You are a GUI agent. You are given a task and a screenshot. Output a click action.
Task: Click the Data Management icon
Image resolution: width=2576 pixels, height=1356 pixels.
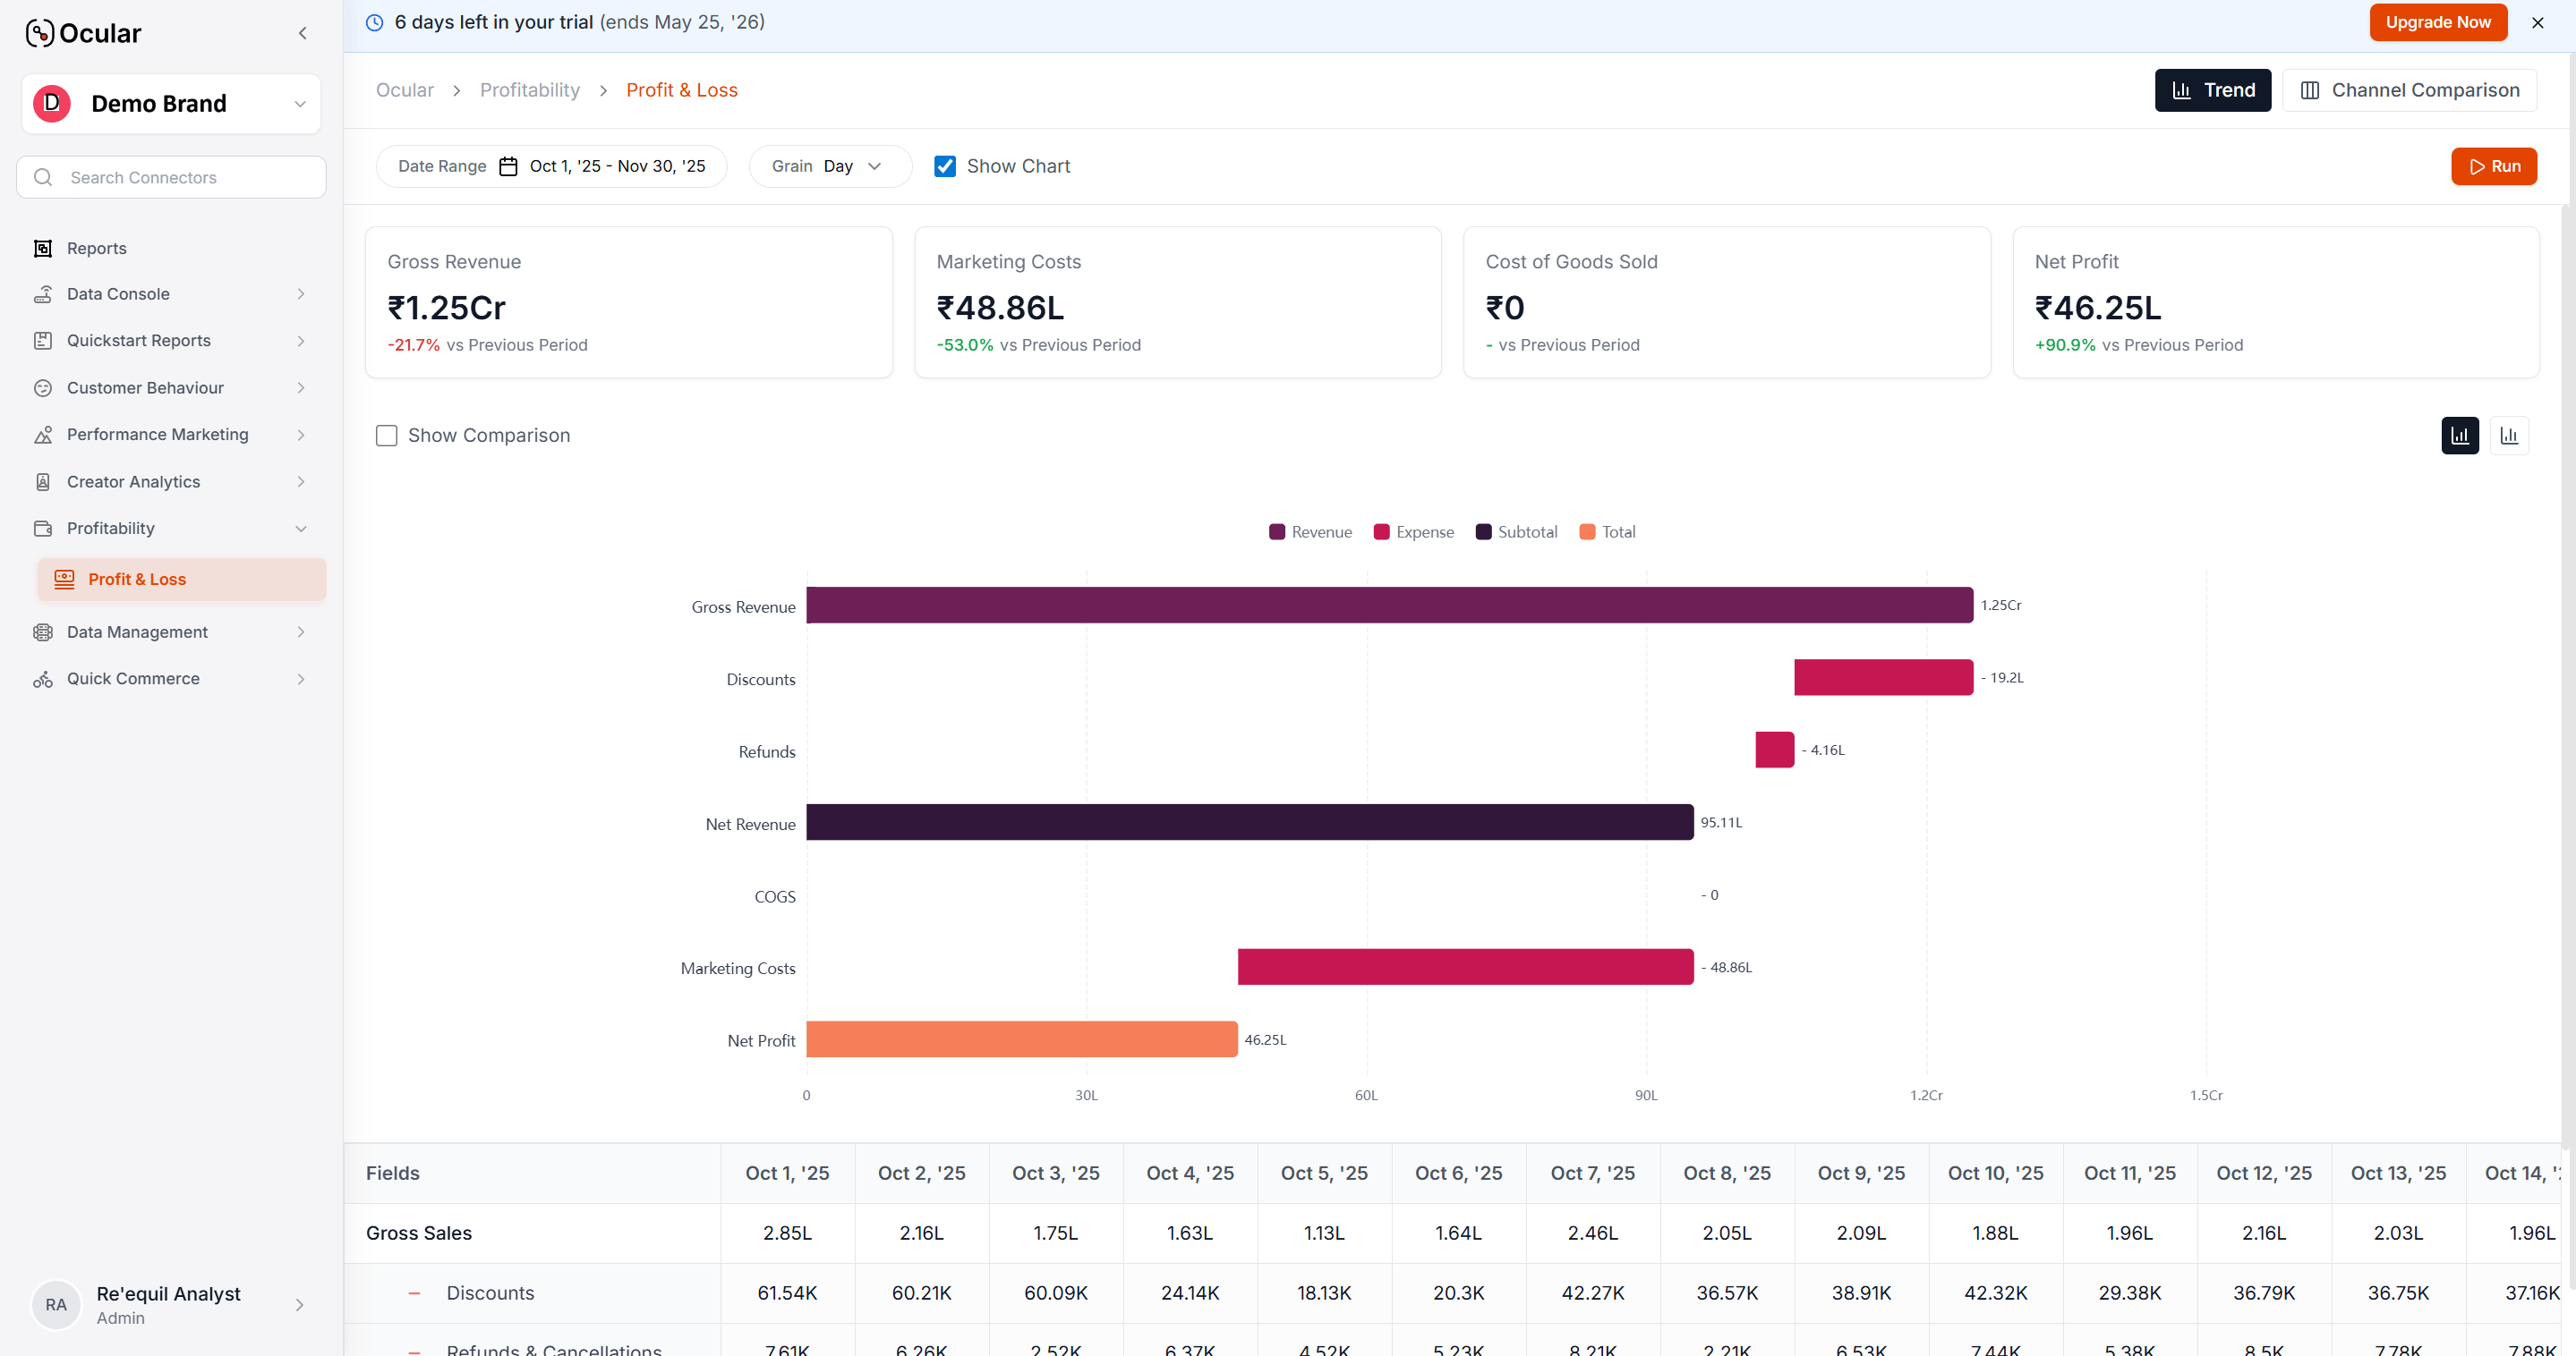click(x=43, y=631)
